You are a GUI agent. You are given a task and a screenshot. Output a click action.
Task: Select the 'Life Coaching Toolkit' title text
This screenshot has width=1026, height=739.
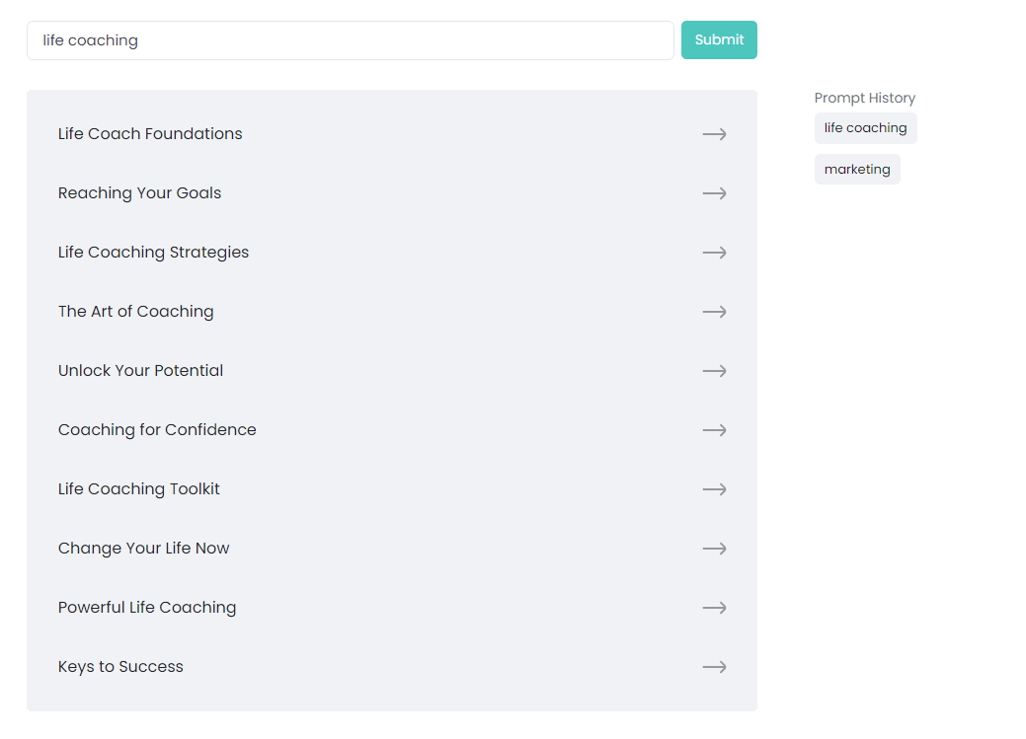(x=139, y=489)
